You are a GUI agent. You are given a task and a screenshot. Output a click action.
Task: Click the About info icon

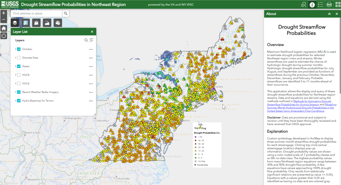[x=312, y=4]
